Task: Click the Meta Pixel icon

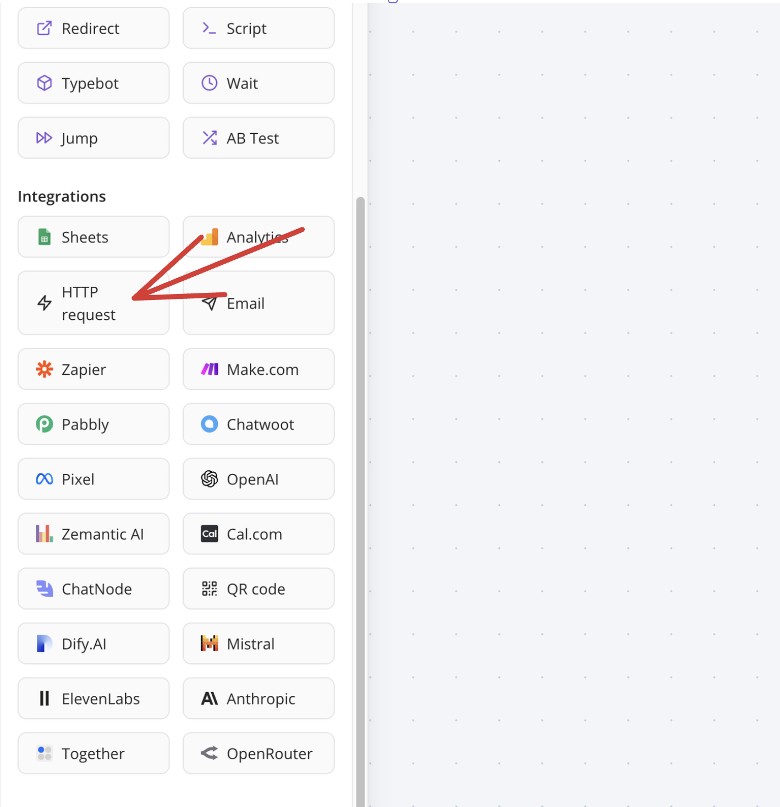Action: point(45,479)
